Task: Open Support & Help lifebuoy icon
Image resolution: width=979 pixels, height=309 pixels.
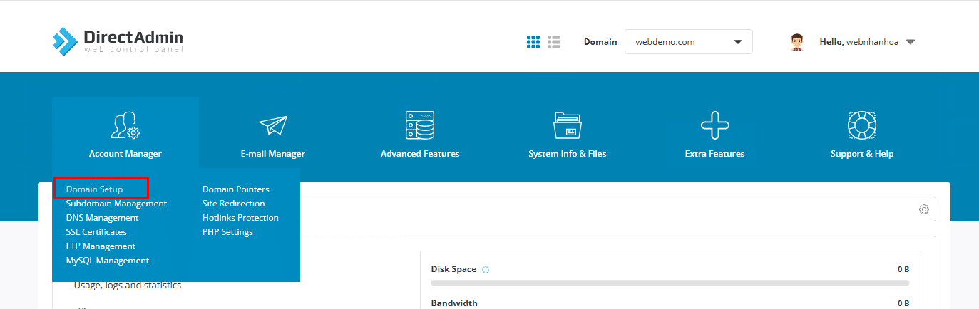Action: 861,125
